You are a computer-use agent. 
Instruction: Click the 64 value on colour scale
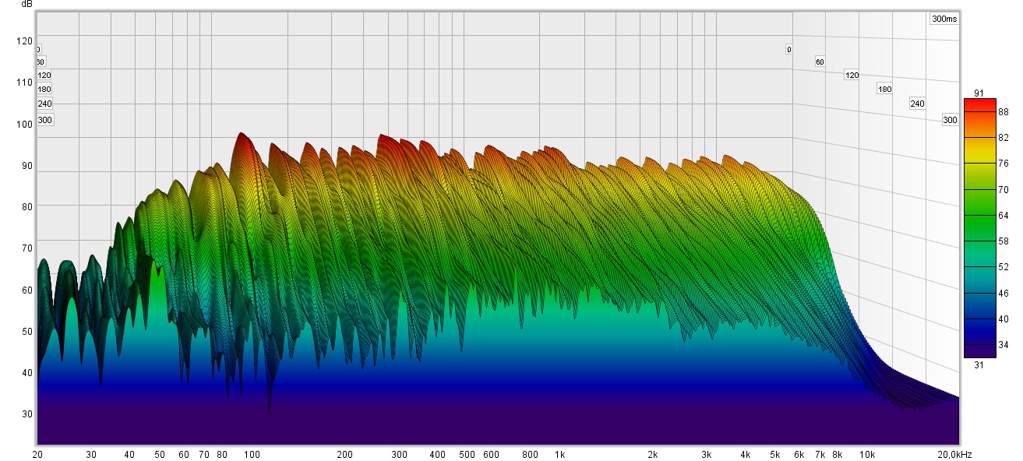click(x=1004, y=215)
